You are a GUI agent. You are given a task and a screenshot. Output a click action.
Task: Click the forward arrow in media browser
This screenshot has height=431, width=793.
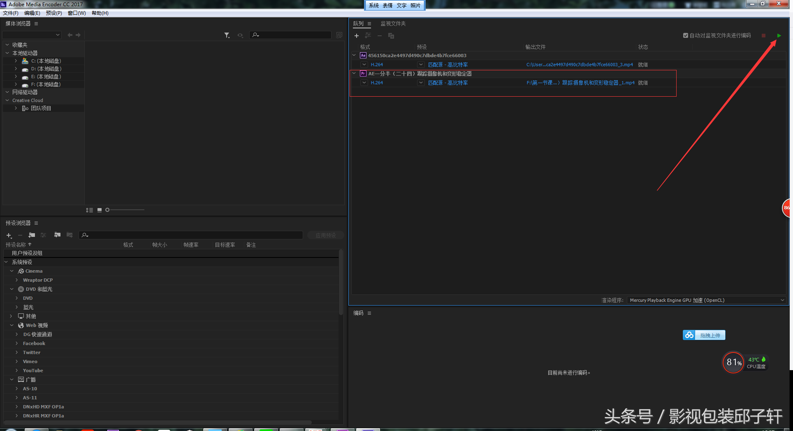[78, 35]
